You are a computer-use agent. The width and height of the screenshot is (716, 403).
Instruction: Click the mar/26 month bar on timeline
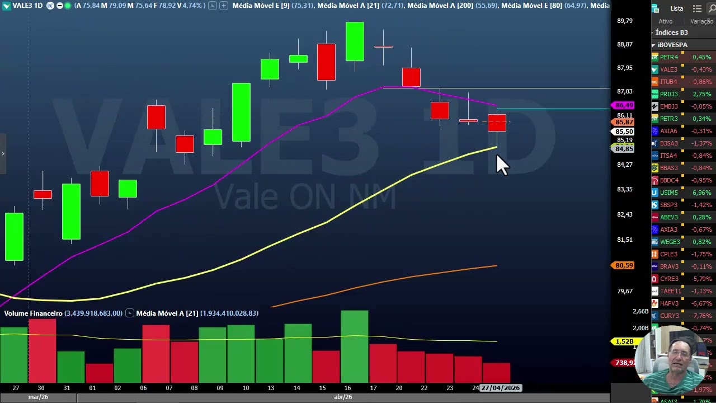[x=38, y=397]
